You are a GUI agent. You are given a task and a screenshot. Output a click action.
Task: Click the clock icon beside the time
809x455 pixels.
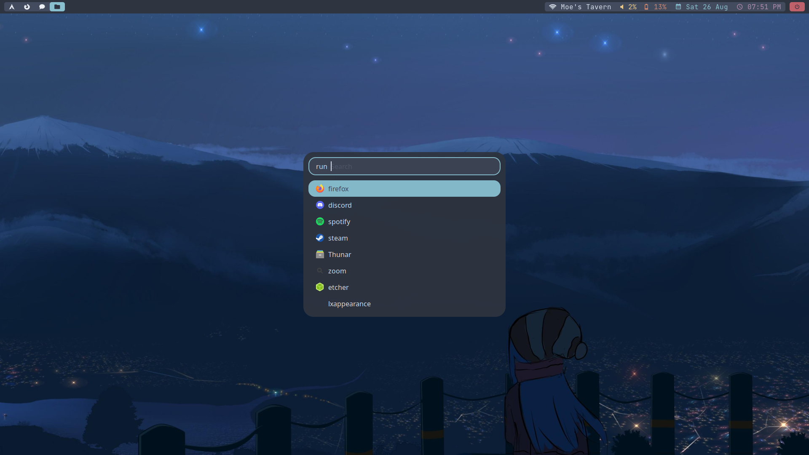pos(739,7)
